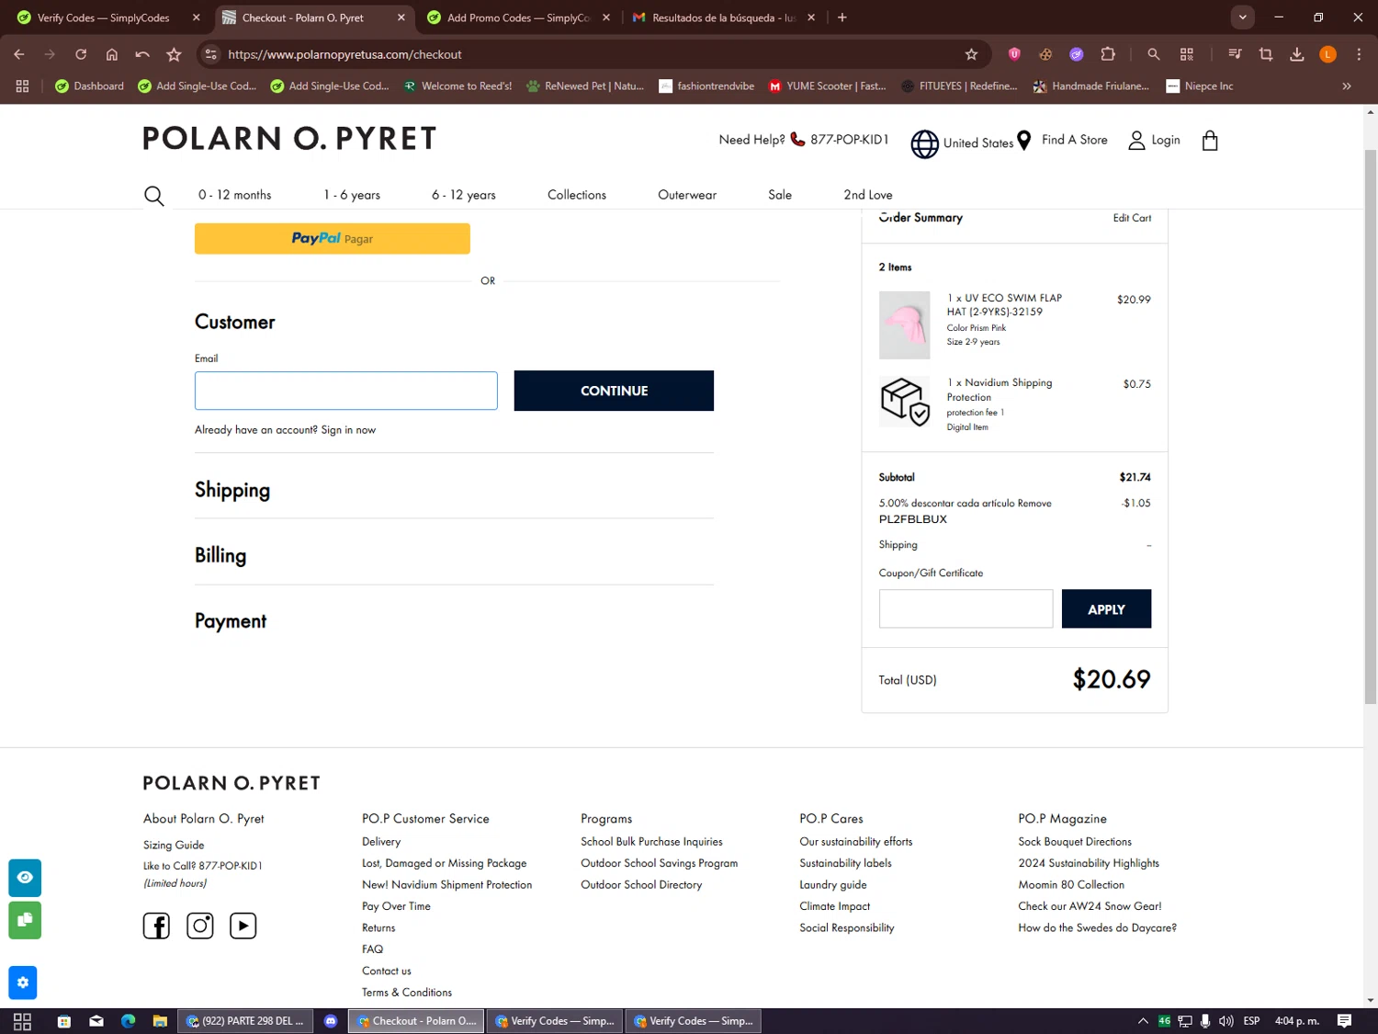This screenshot has width=1378, height=1034.
Task: Click the Navidium shipping protection thumbnail
Action: (x=905, y=402)
